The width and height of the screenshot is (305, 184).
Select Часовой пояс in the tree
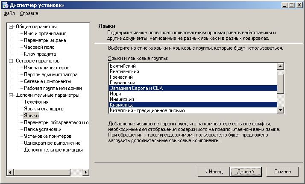click(39, 47)
